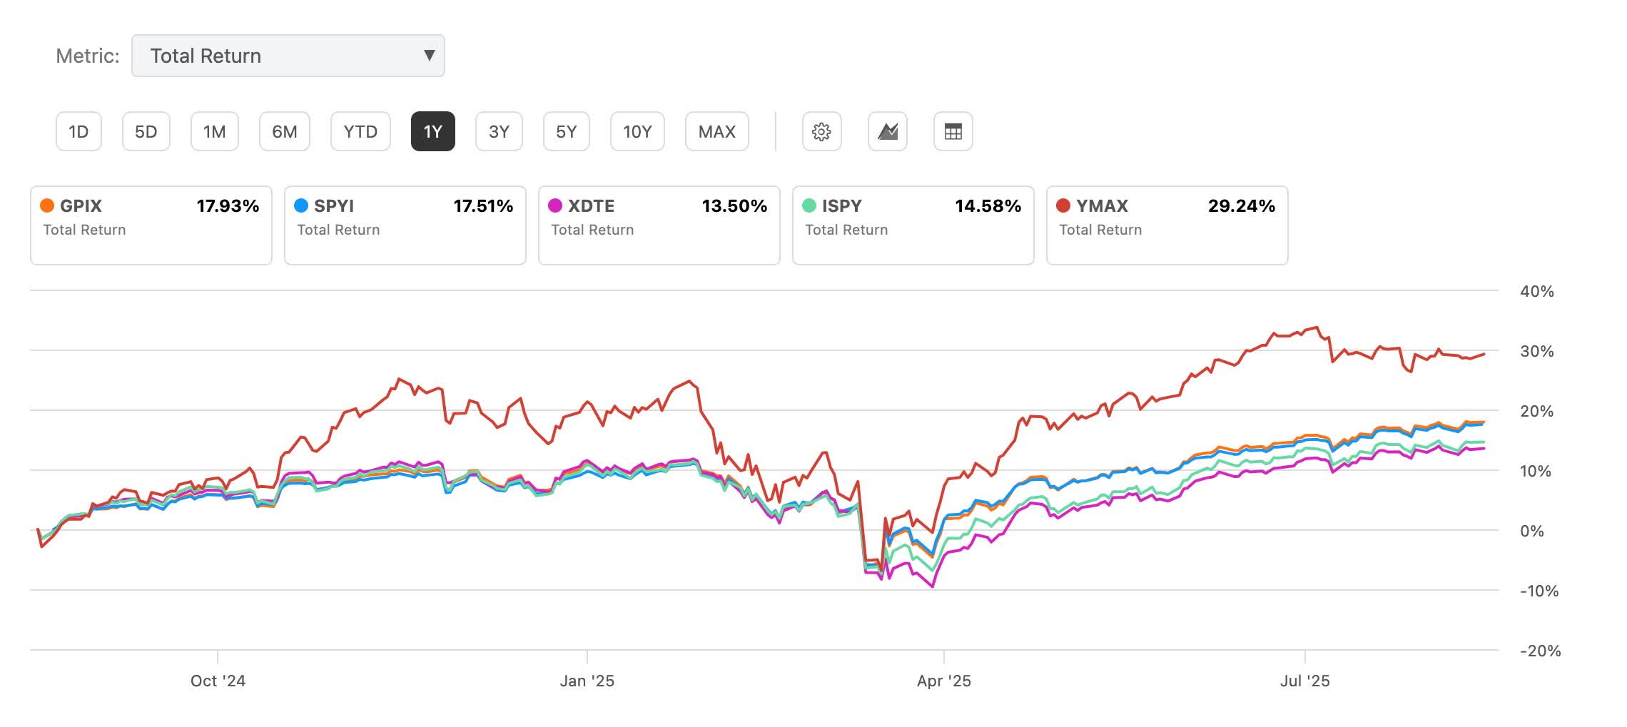The width and height of the screenshot is (1627, 727).
Task: Select the 1M time range
Action: (x=214, y=131)
